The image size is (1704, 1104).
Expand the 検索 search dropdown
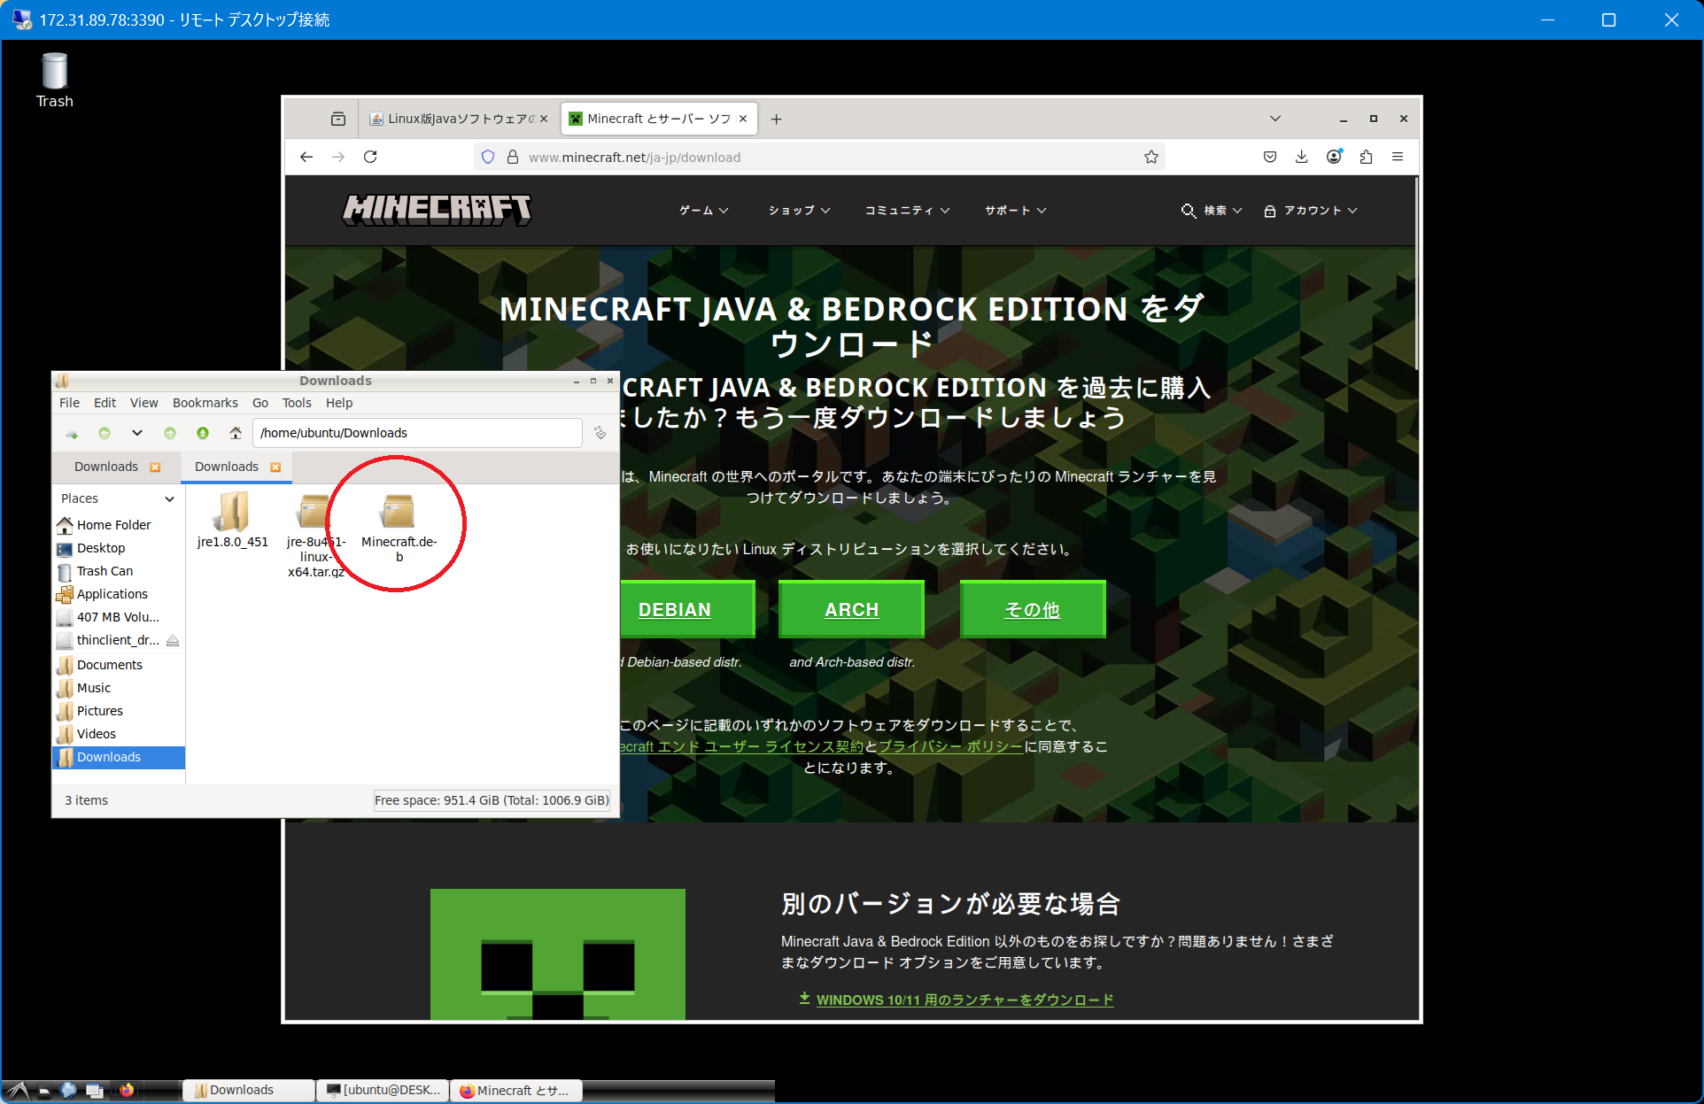click(1212, 211)
